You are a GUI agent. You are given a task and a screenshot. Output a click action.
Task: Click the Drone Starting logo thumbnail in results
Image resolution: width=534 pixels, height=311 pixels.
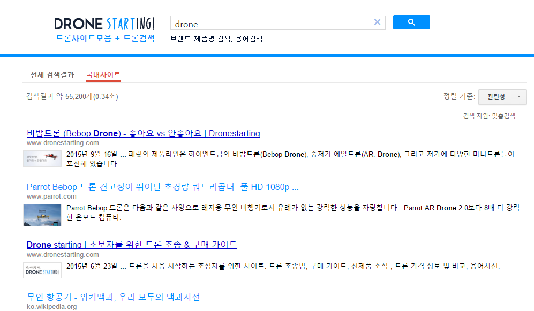pyautogui.click(x=42, y=270)
